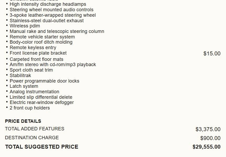Select the Stabilitrak feature text
The width and height of the screenshot is (226, 157).
click(x=20, y=75)
